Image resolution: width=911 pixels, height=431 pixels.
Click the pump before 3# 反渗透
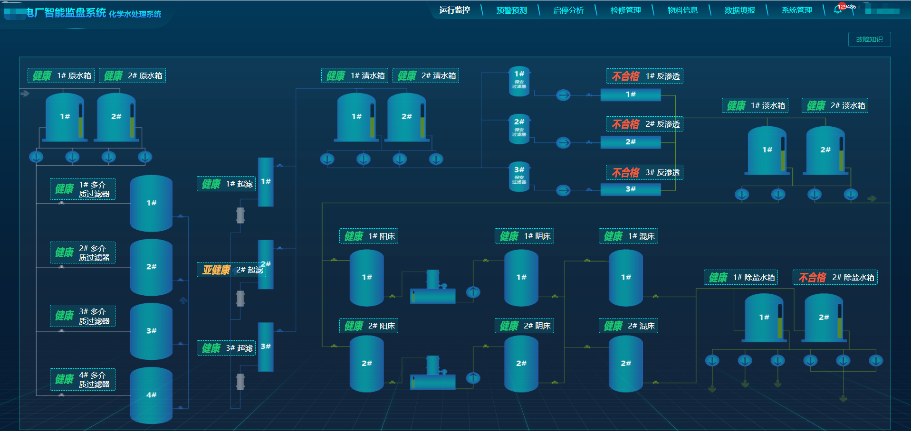point(563,190)
